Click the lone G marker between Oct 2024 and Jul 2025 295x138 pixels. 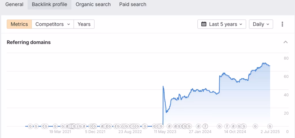coord(255,126)
